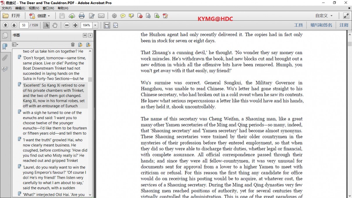Open the 工具 (Tools) pane
Viewport: 352px width, 198px height.
[298, 25]
